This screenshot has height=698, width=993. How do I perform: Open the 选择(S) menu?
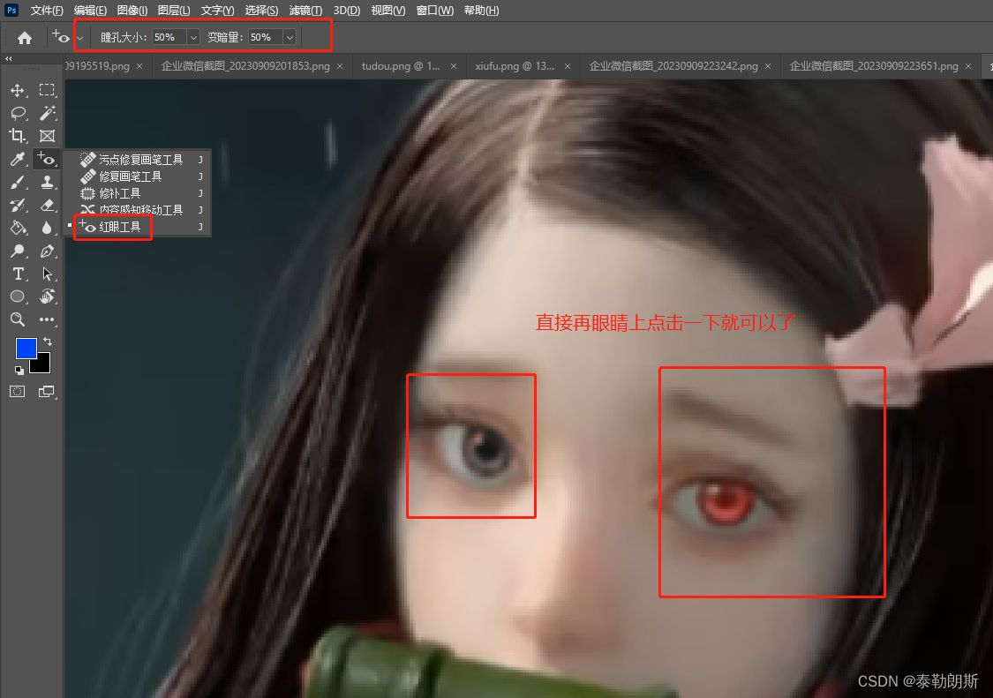(x=261, y=11)
